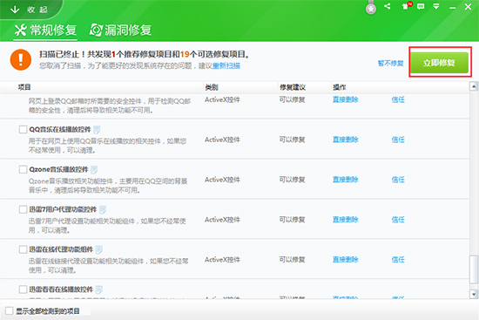Toggle 显示全部检测到的项目 checkbox
The height and width of the screenshot is (320, 479).
point(10,310)
